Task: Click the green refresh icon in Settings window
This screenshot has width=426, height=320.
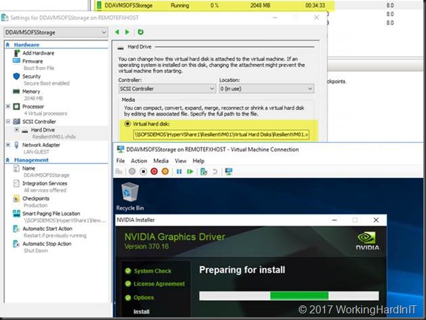Action: click(140, 32)
